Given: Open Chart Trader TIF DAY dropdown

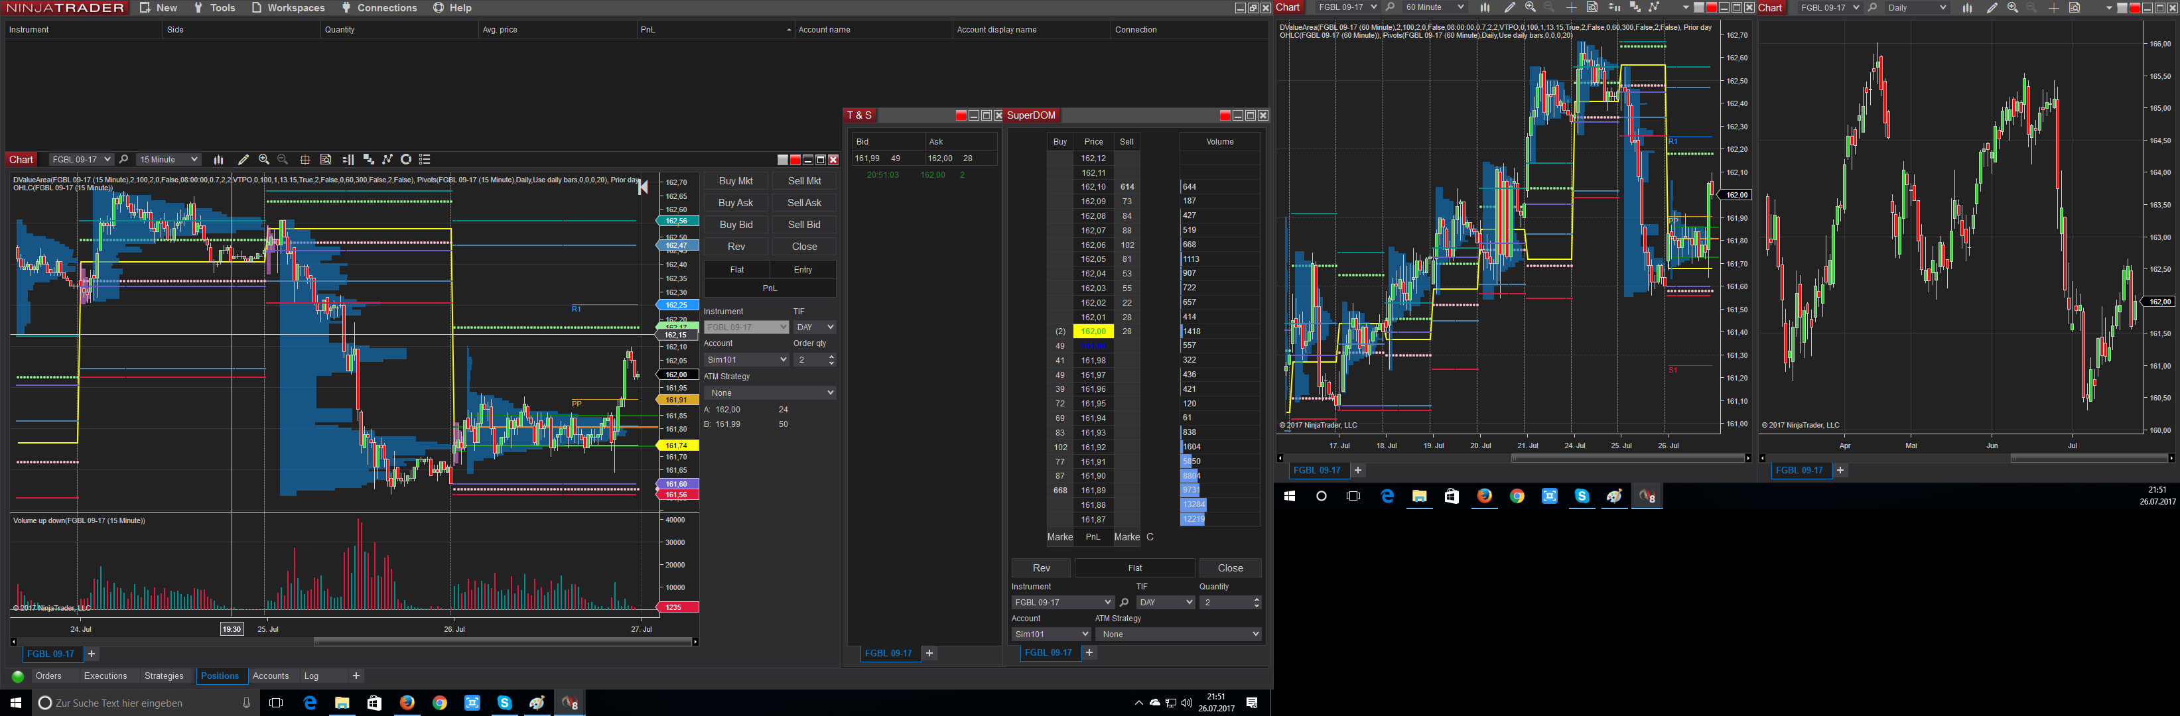Looking at the screenshot, I should click(815, 327).
